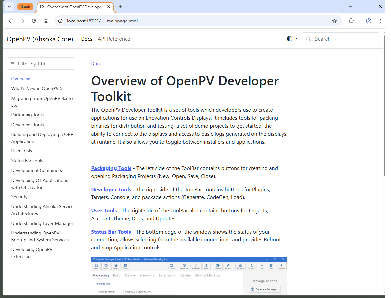The width and height of the screenshot is (391, 298).
Task: Close the Overview of OpenPV Developer tab
Action: 109,7
